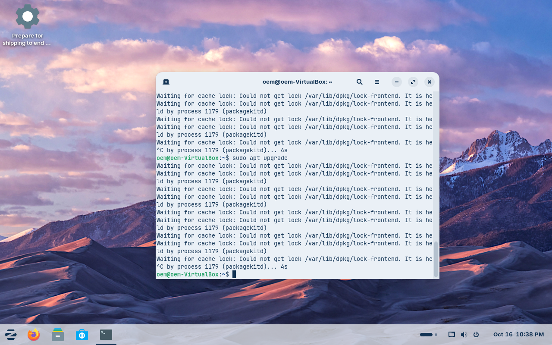552x345 pixels.
Task: Open the Files manager from taskbar
Action: click(58, 335)
